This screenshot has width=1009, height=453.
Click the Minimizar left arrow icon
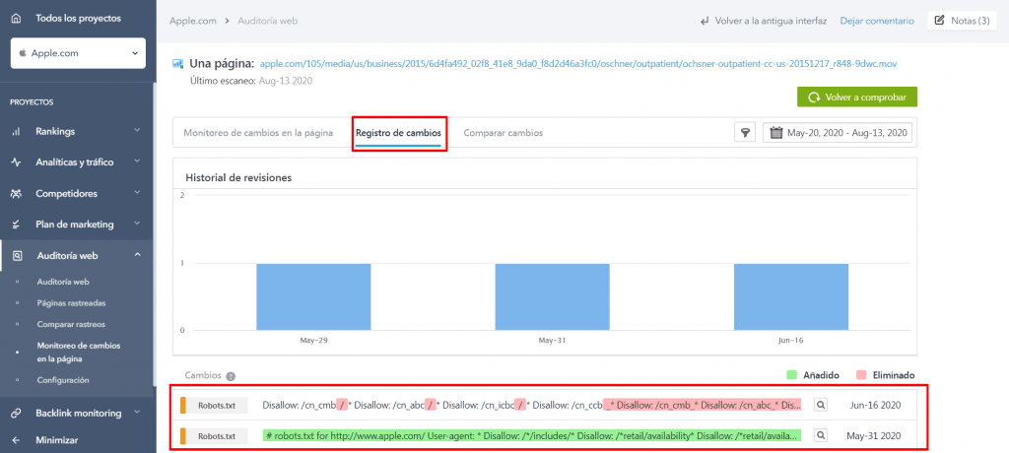17,441
